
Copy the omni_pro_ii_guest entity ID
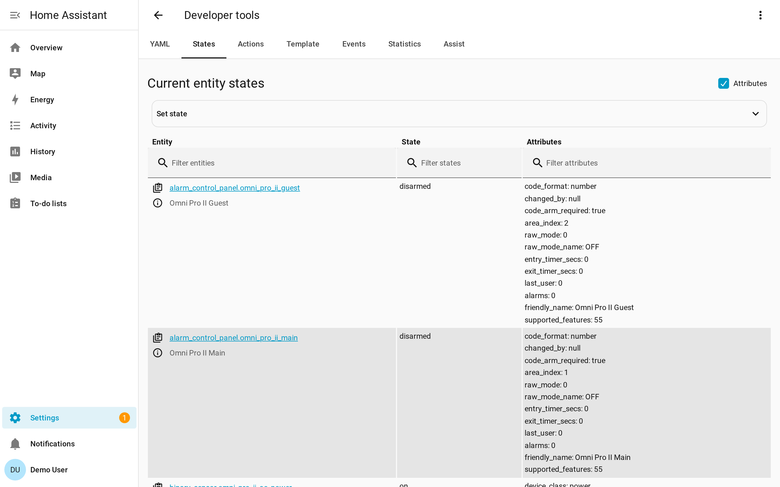pyautogui.click(x=158, y=188)
